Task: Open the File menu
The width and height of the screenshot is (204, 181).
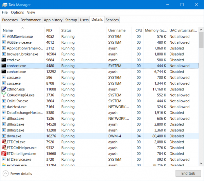Action: (5, 13)
